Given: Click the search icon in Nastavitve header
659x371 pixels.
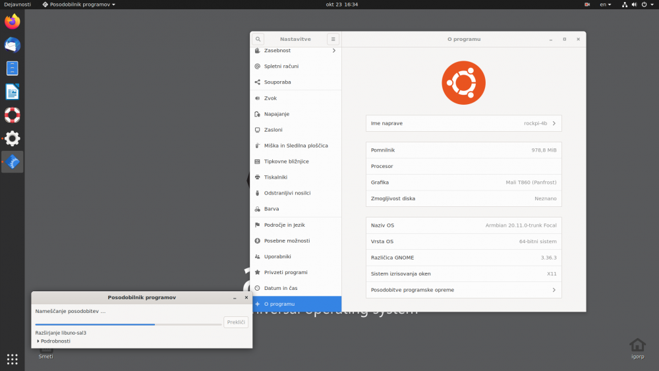Looking at the screenshot, I should 258,40.
